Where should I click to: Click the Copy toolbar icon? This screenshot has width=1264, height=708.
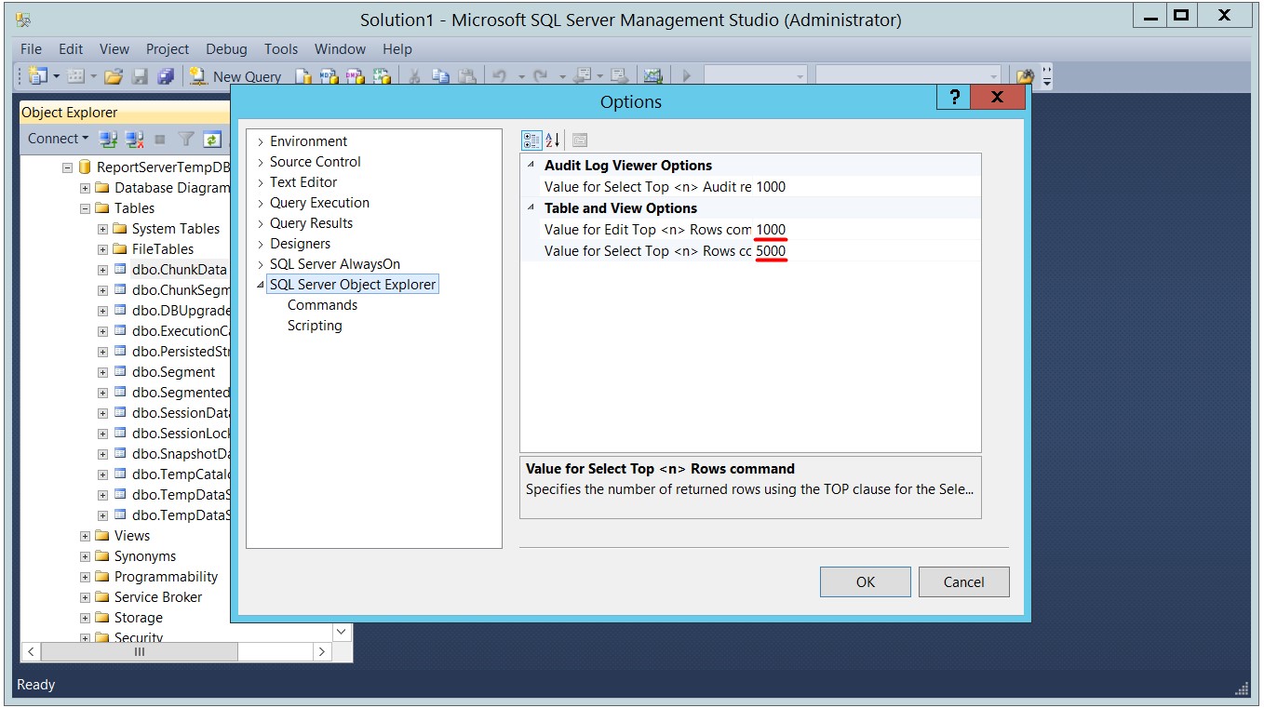click(440, 76)
